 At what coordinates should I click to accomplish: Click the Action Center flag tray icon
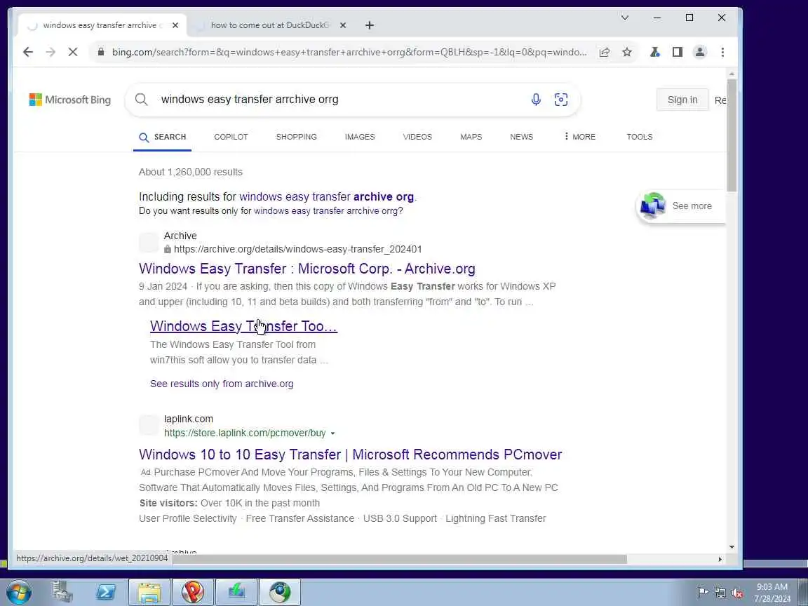[x=702, y=593]
